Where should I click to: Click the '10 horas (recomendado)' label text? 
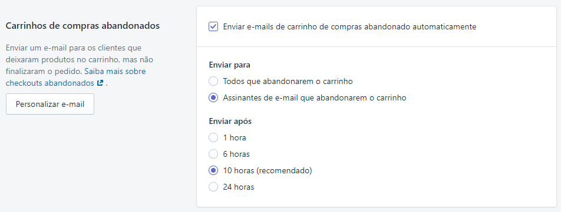click(268, 171)
